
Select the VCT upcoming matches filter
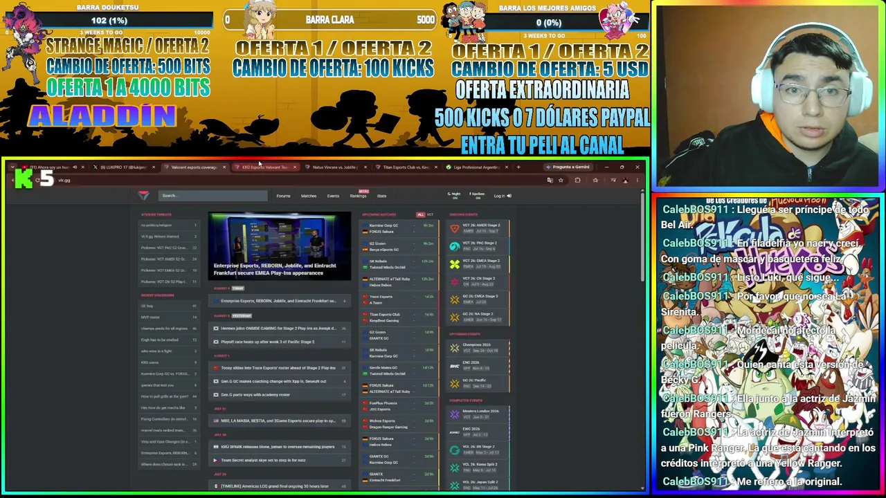(430, 214)
